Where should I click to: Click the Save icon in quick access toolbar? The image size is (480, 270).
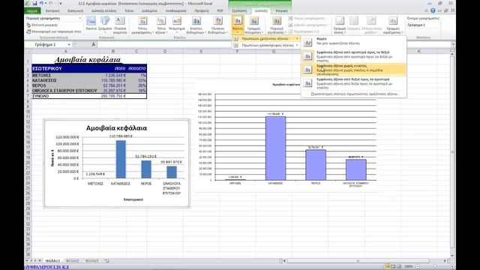[34, 3]
